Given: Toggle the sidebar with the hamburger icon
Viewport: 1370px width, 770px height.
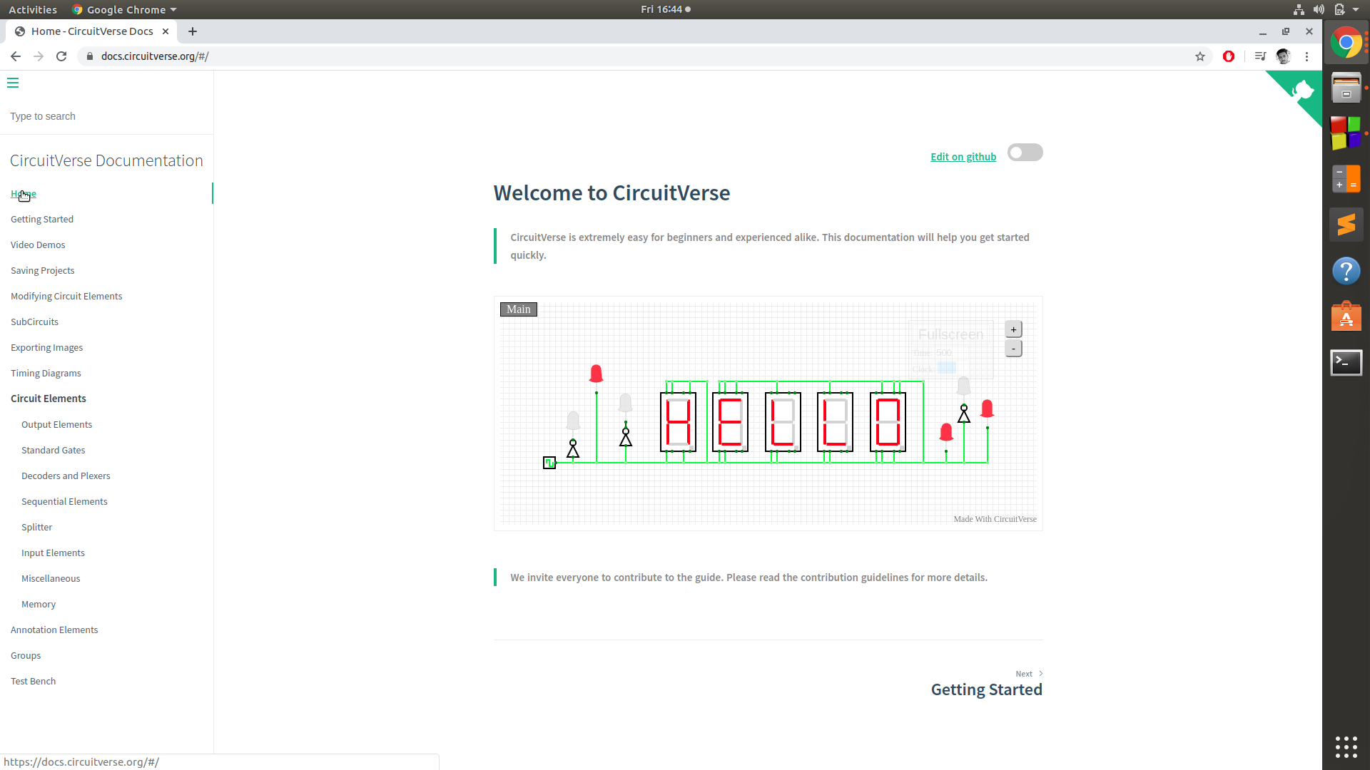Looking at the screenshot, I should point(13,83).
